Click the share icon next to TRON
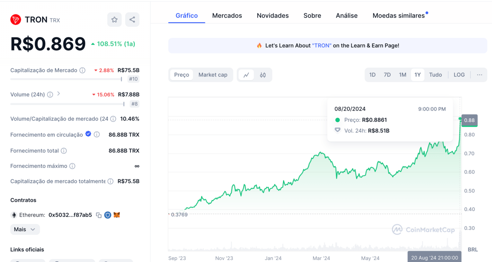The image size is (492, 262). coord(132,20)
